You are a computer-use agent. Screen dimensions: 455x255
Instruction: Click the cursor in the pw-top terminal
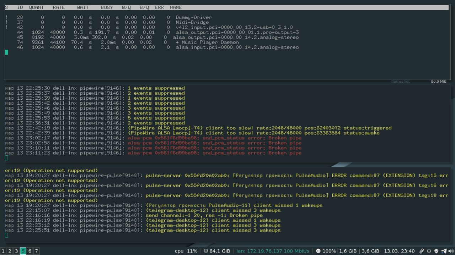[6, 52]
